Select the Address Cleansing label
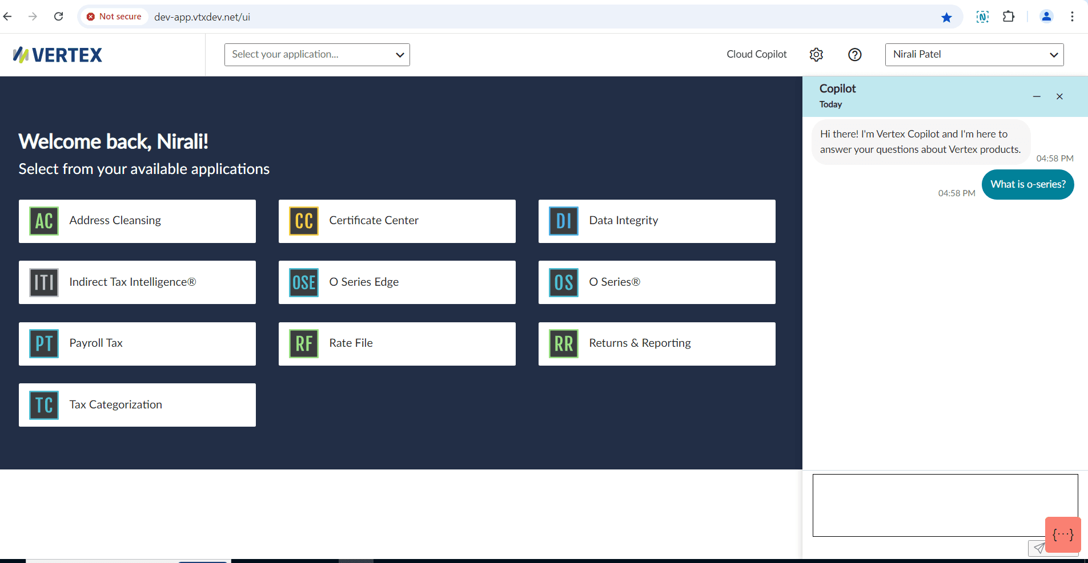The image size is (1088, 563). point(115,221)
